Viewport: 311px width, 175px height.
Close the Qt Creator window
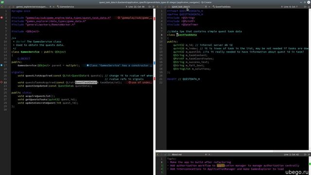pyautogui.click(x=309, y=2)
